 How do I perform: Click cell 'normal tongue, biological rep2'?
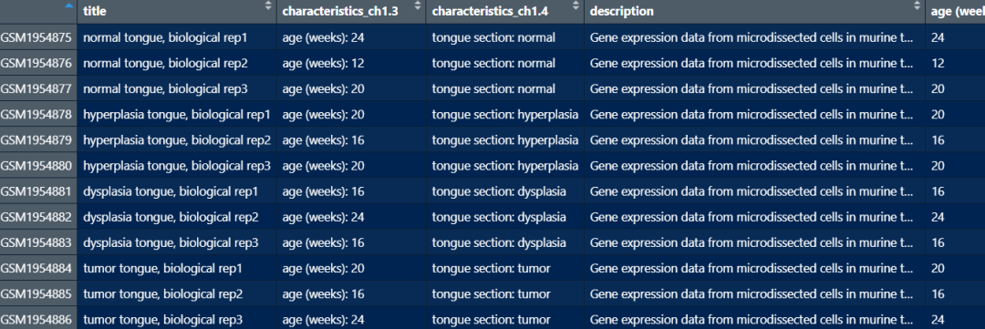point(165,64)
